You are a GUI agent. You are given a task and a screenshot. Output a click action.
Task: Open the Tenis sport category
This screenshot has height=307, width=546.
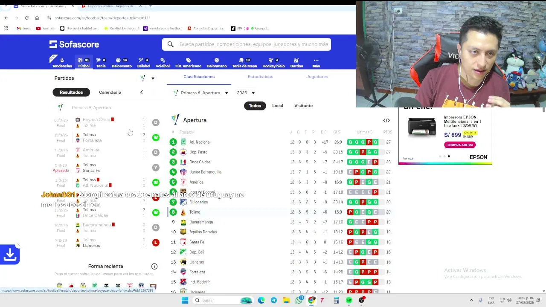101,63
